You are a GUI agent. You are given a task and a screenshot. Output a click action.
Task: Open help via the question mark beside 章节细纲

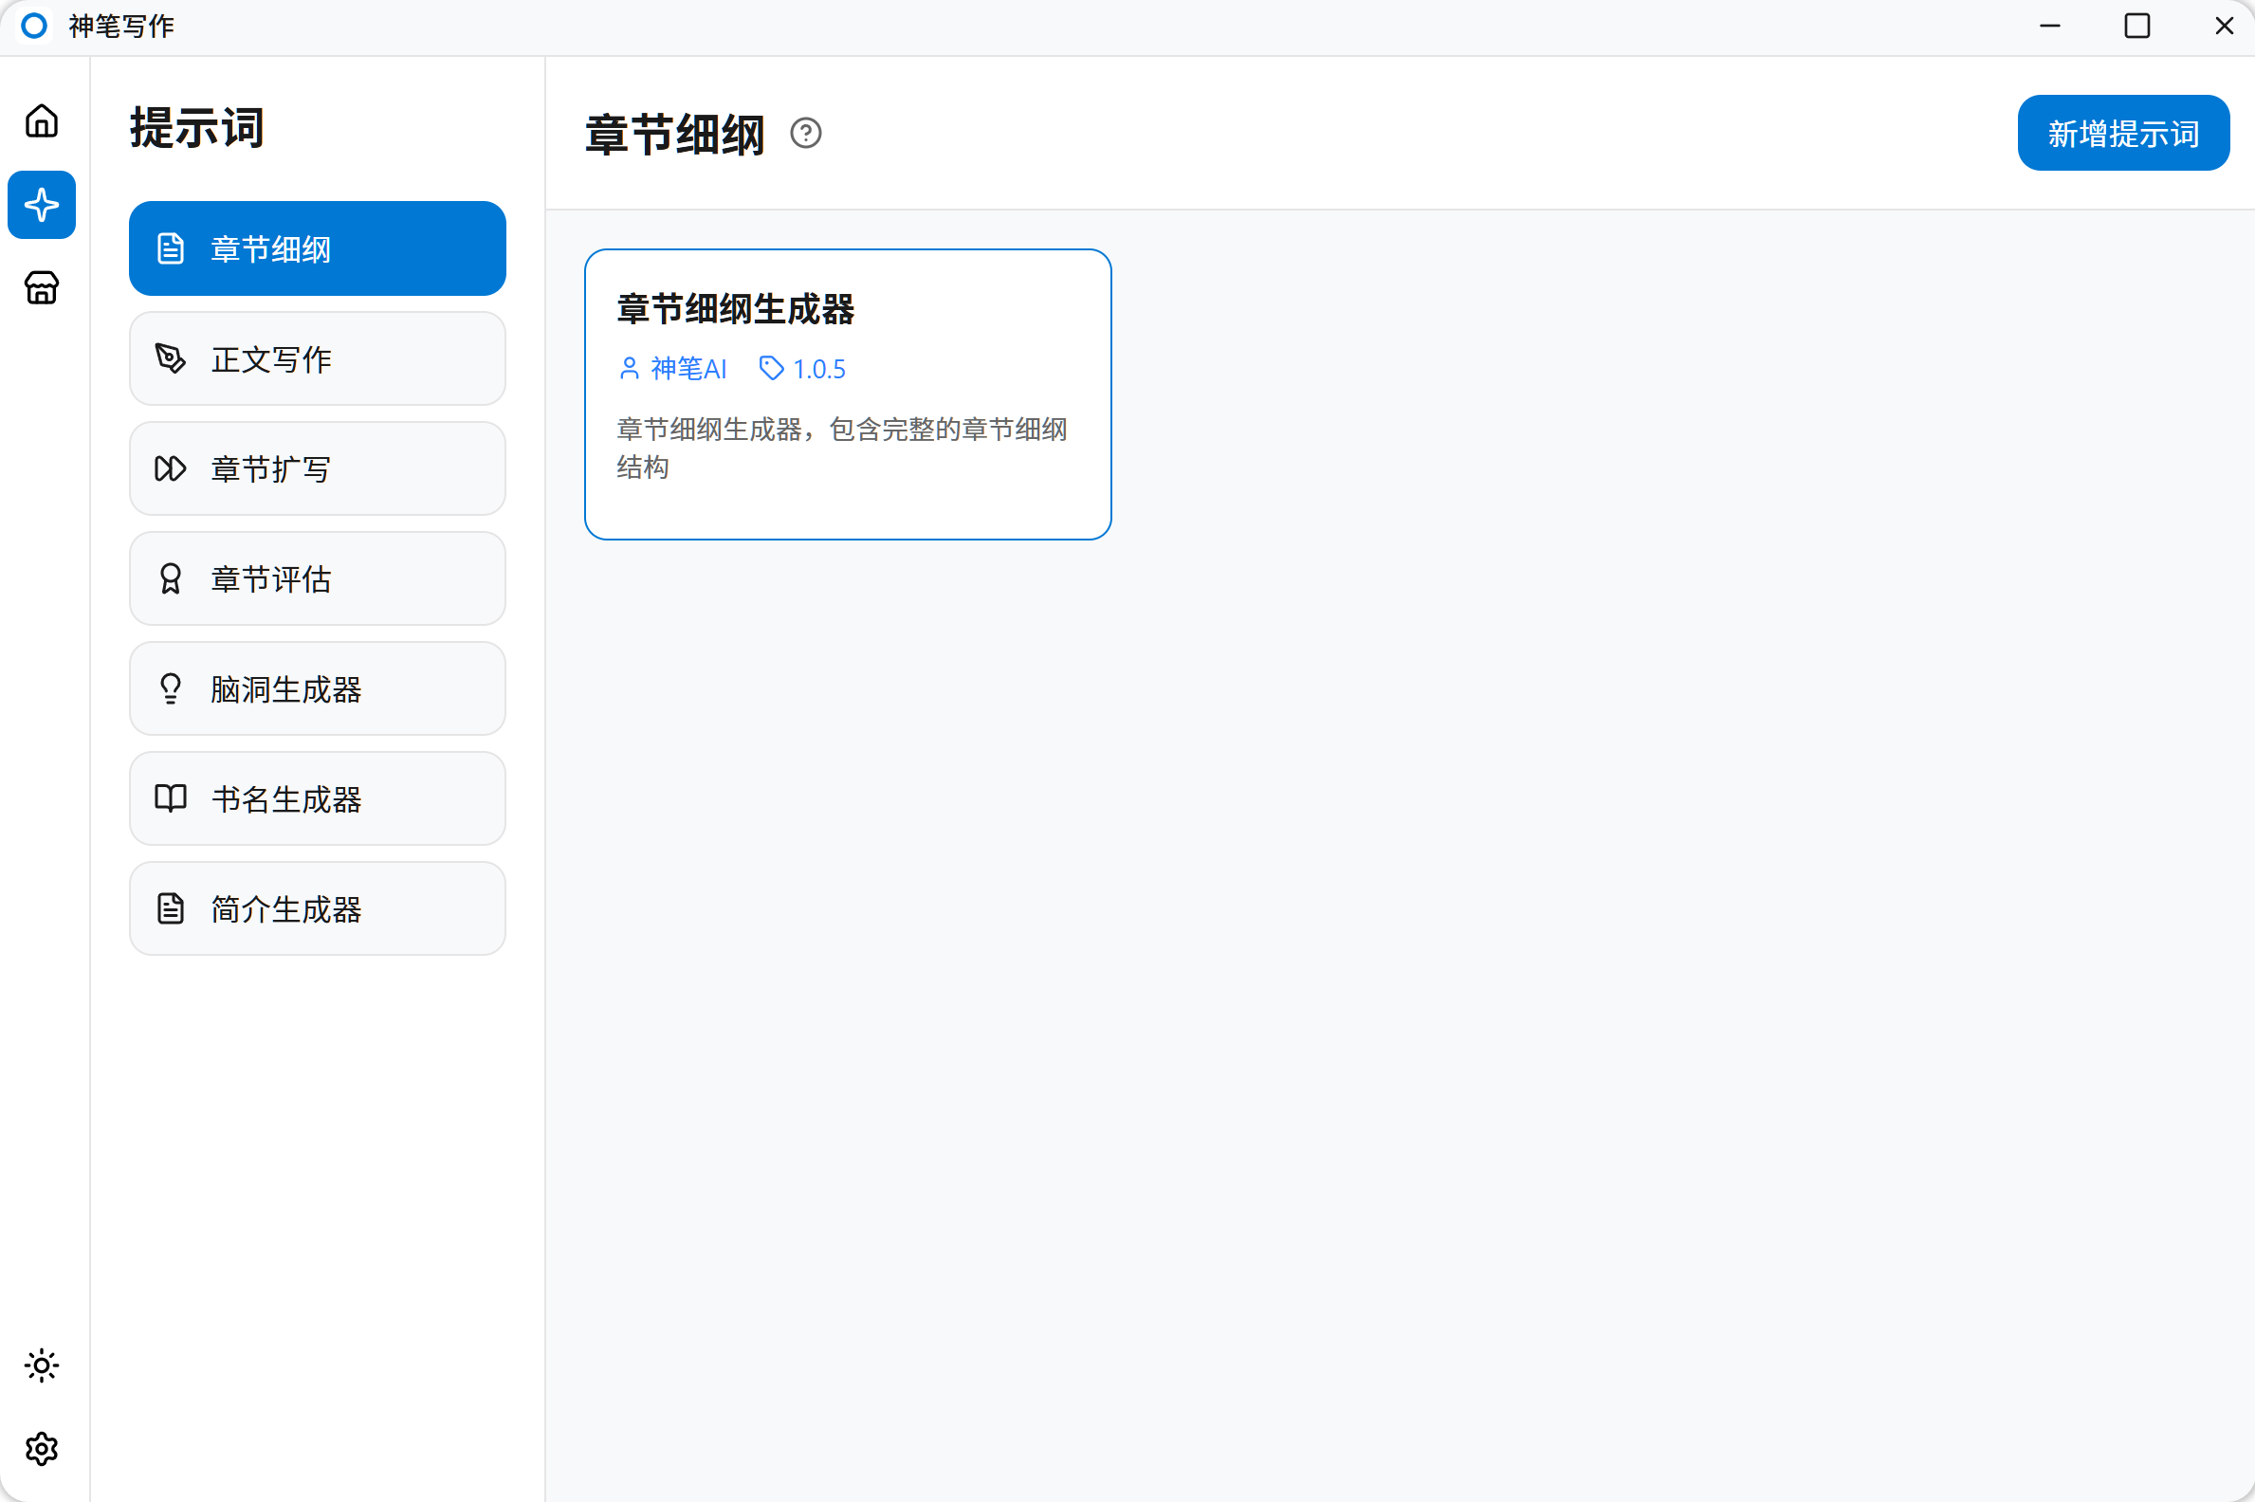(x=806, y=134)
